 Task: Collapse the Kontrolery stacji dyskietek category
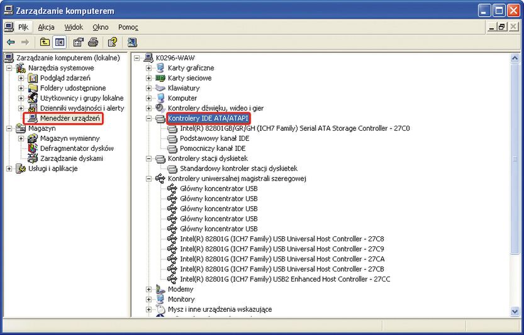pyautogui.click(x=148, y=158)
